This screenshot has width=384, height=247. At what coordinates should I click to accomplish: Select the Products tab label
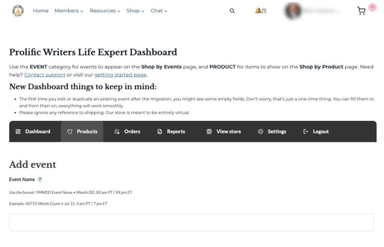[87, 131]
